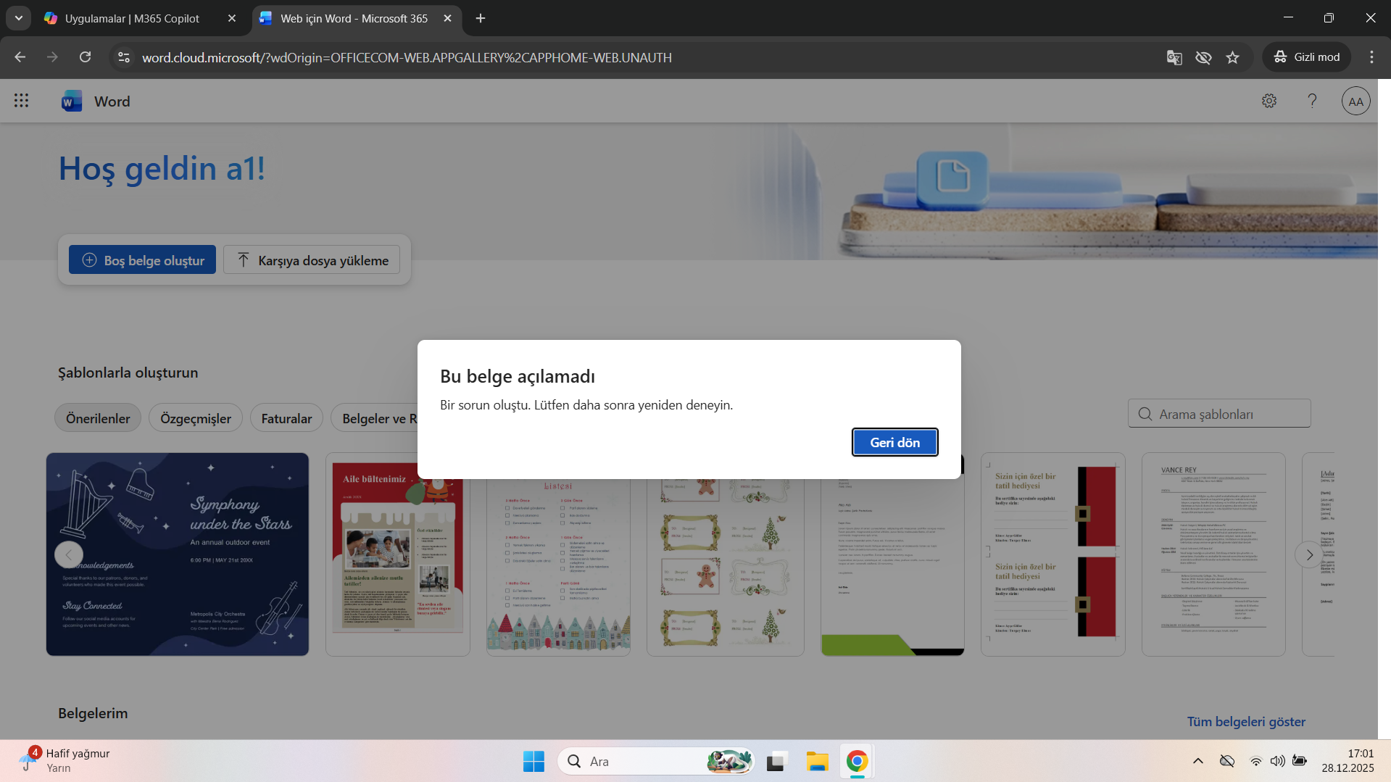Reload the current page
Screen dimensions: 1391x782
(x=85, y=57)
